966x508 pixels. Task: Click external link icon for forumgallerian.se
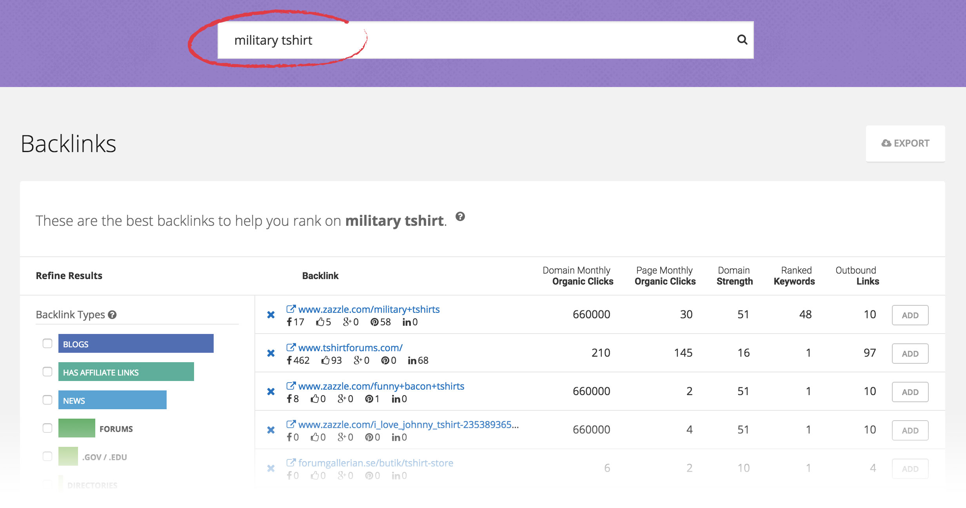coord(291,463)
